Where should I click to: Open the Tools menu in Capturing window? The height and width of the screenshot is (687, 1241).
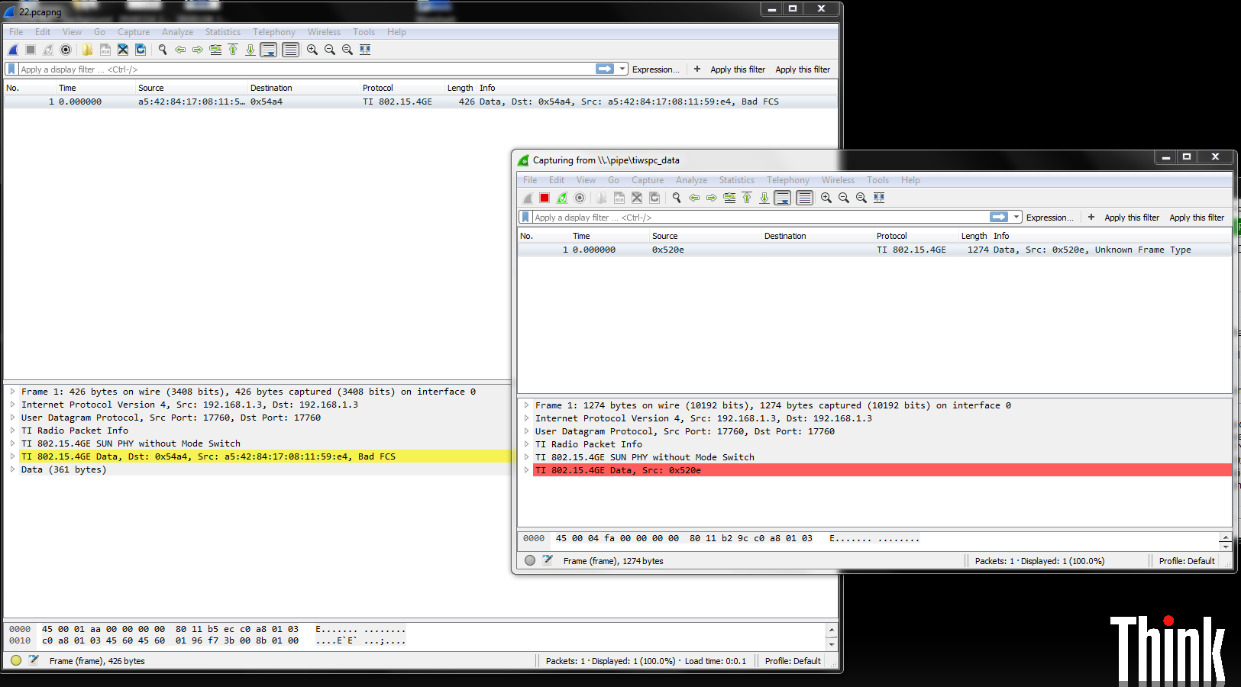(x=877, y=180)
